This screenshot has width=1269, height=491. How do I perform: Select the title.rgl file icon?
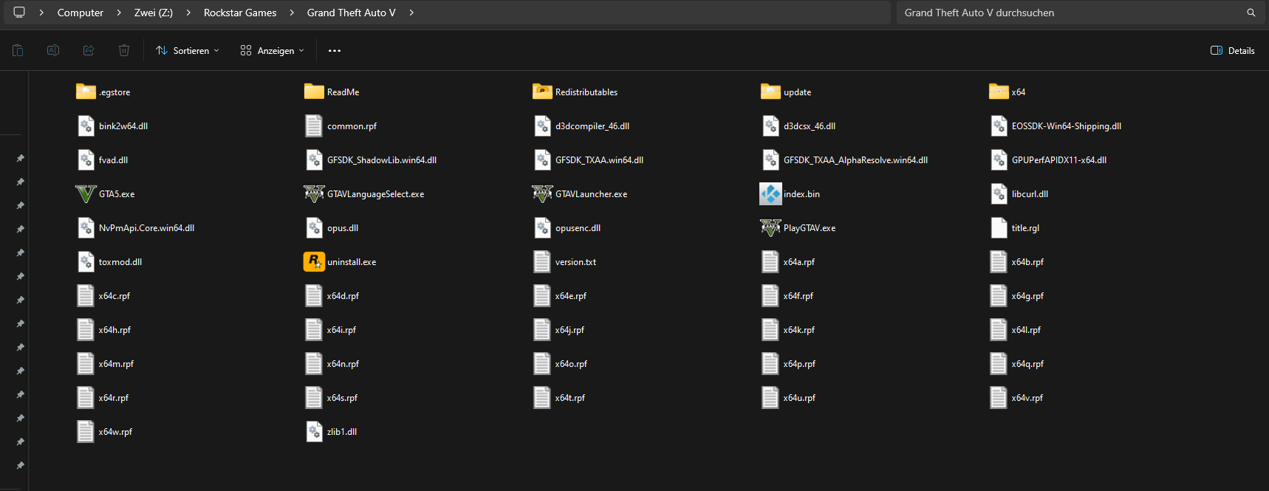(999, 228)
